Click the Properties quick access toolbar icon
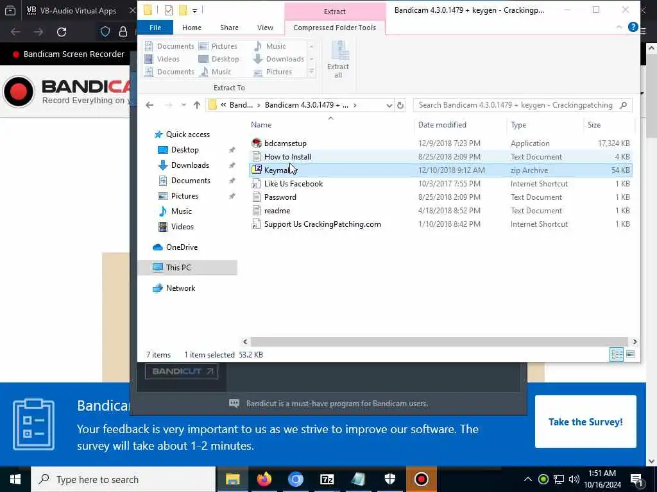This screenshot has width=657, height=492. [169, 10]
